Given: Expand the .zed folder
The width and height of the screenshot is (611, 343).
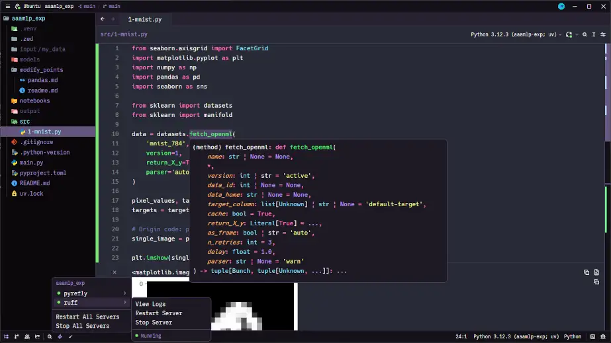Looking at the screenshot, I should [x=48, y=39].
